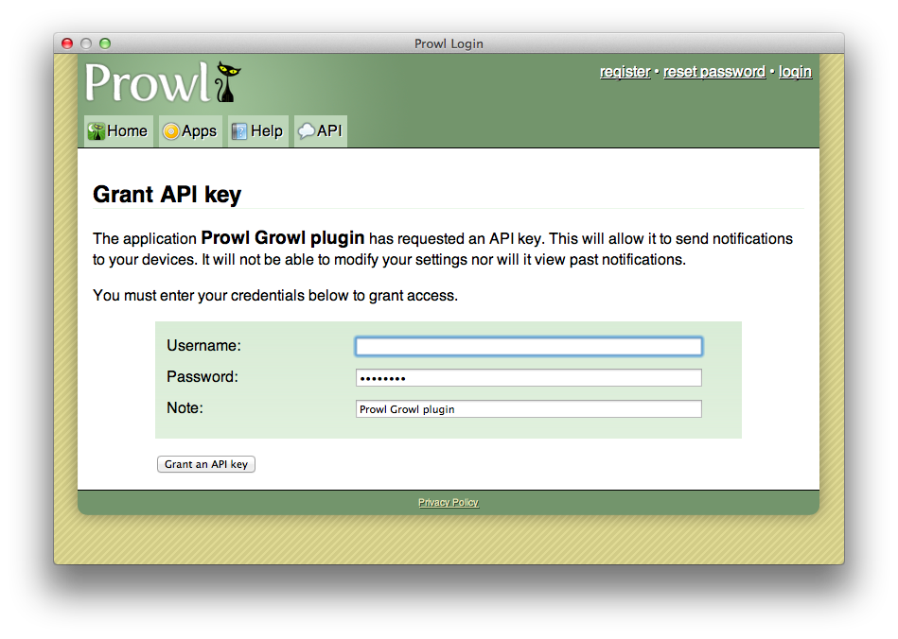898x639 pixels.
Task: Click the Prowl Login window title
Action: point(449,44)
